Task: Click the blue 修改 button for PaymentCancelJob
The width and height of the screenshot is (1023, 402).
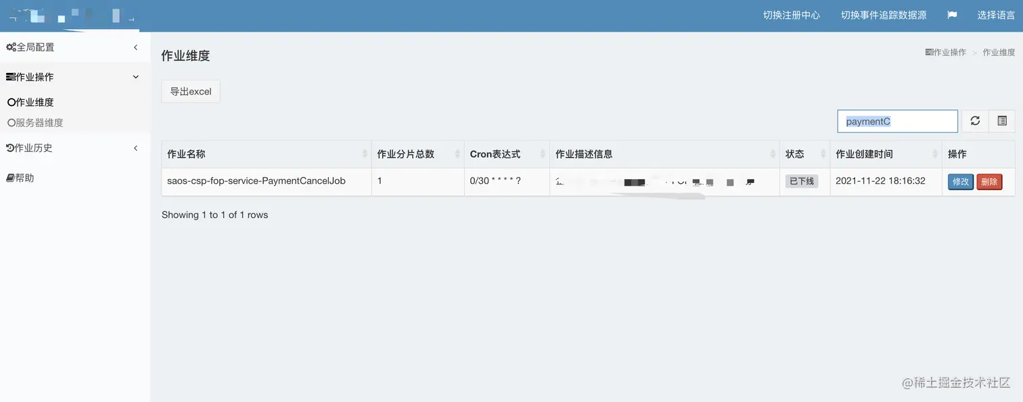Action: (x=961, y=182)
